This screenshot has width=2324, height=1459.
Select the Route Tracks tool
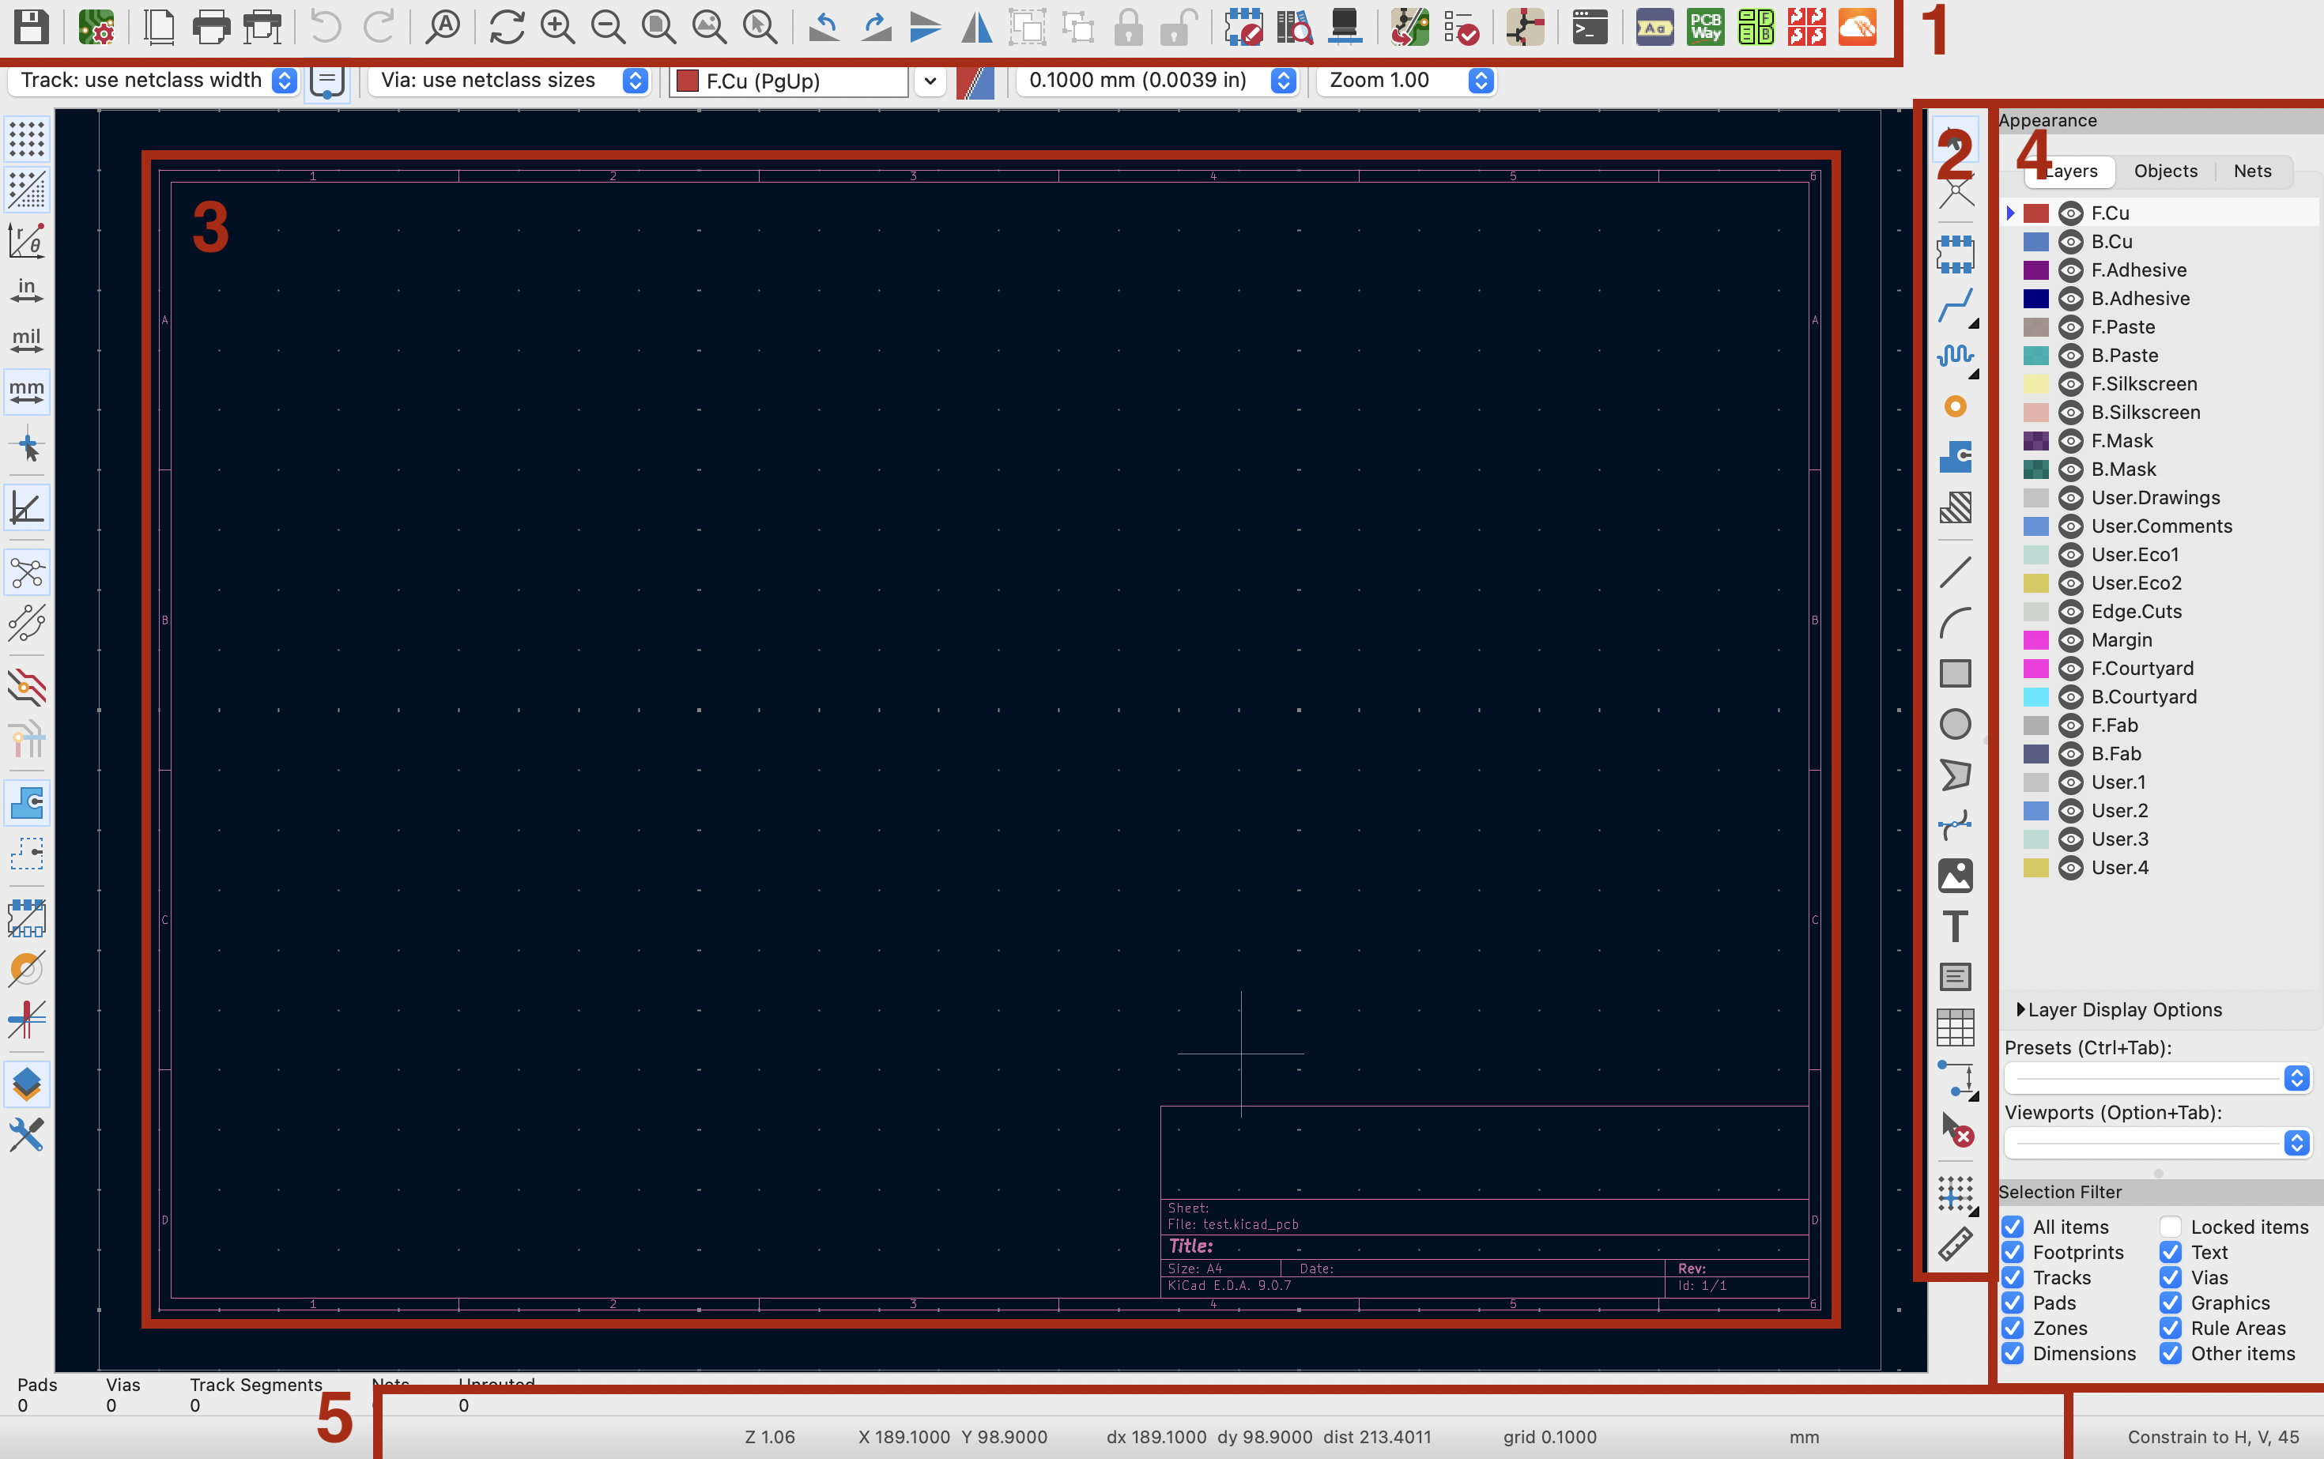coord(1954,305)
